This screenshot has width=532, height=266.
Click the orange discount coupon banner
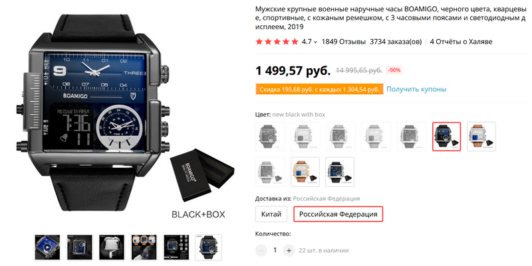[x=319, y=90]
